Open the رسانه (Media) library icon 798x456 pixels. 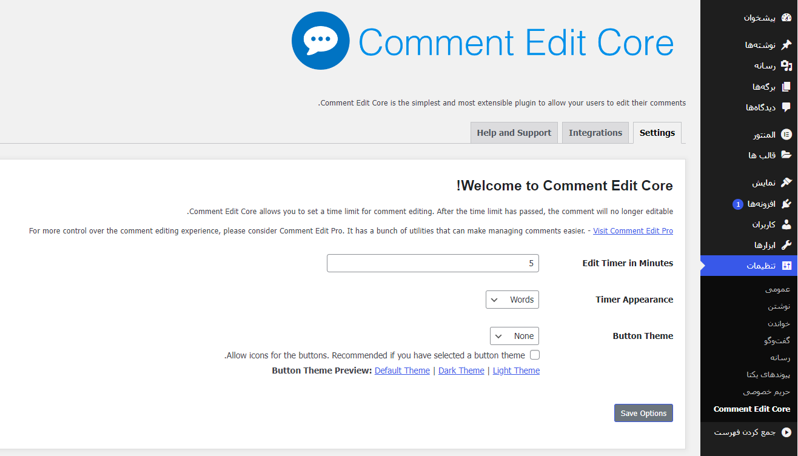786,65
